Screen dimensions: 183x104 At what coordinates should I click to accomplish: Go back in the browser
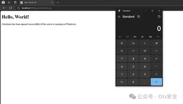pos(4,8)
